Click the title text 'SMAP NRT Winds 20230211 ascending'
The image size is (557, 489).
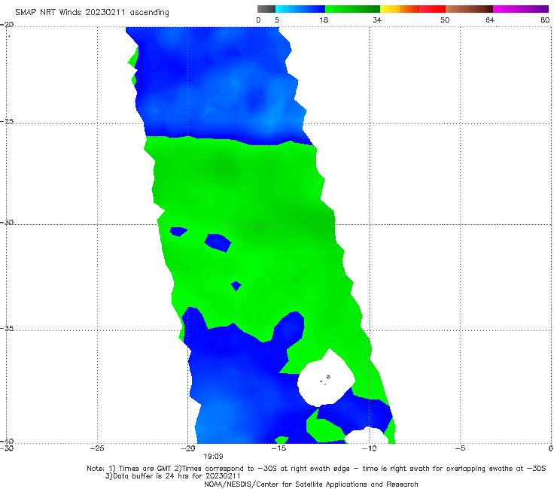click(x=92, y=13)
